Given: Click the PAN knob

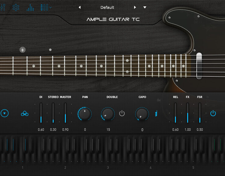Looking at the screenshot, I should point(85,114).
